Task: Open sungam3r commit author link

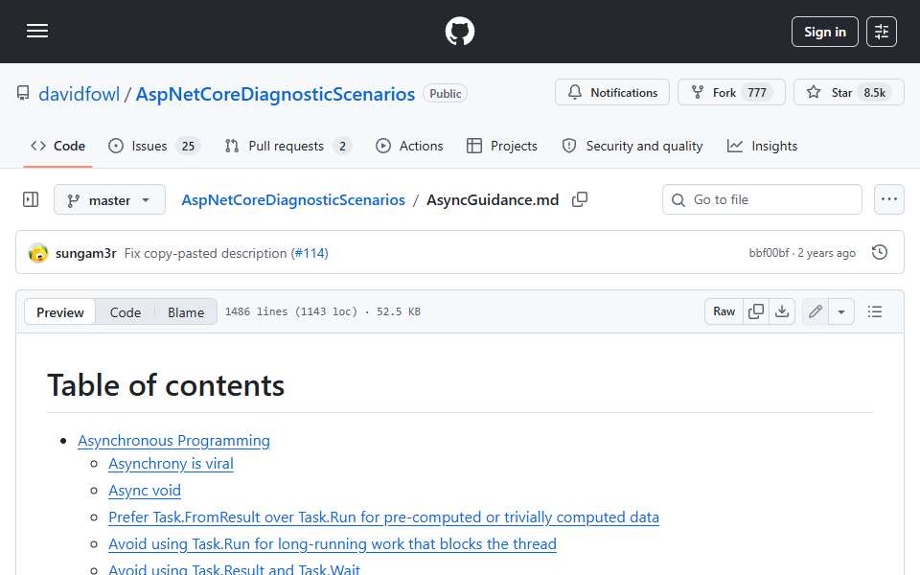Action: click(x=85, y=253)
